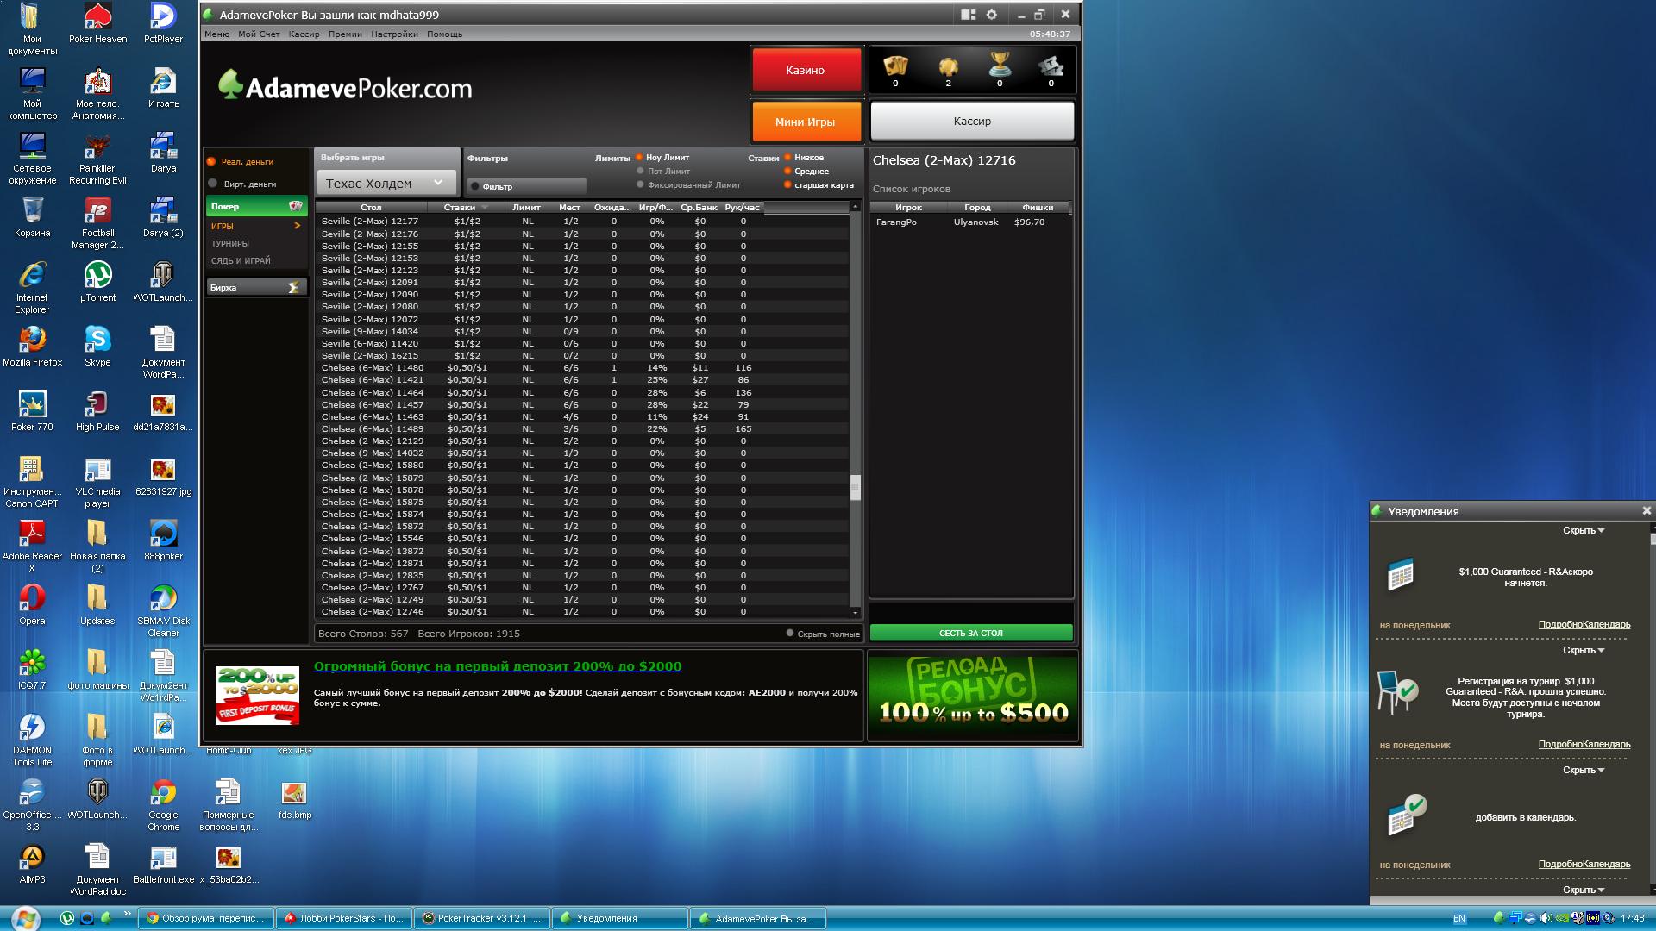Open PotPlayer desktop shortcut
Screen dimensions: 1656x931
pos(163,23)
